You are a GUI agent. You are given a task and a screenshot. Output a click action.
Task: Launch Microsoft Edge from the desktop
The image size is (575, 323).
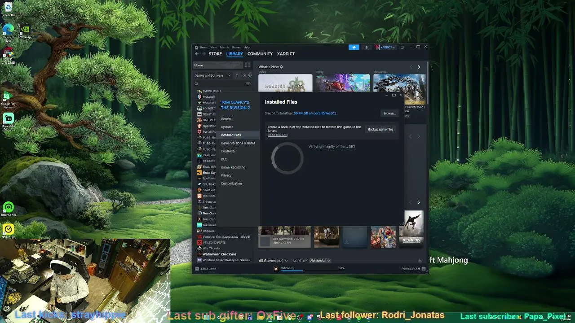(8, 31)
